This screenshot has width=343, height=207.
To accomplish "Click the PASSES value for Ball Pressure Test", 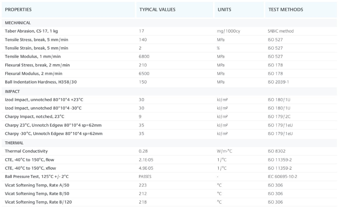I will tap(145, 177).
